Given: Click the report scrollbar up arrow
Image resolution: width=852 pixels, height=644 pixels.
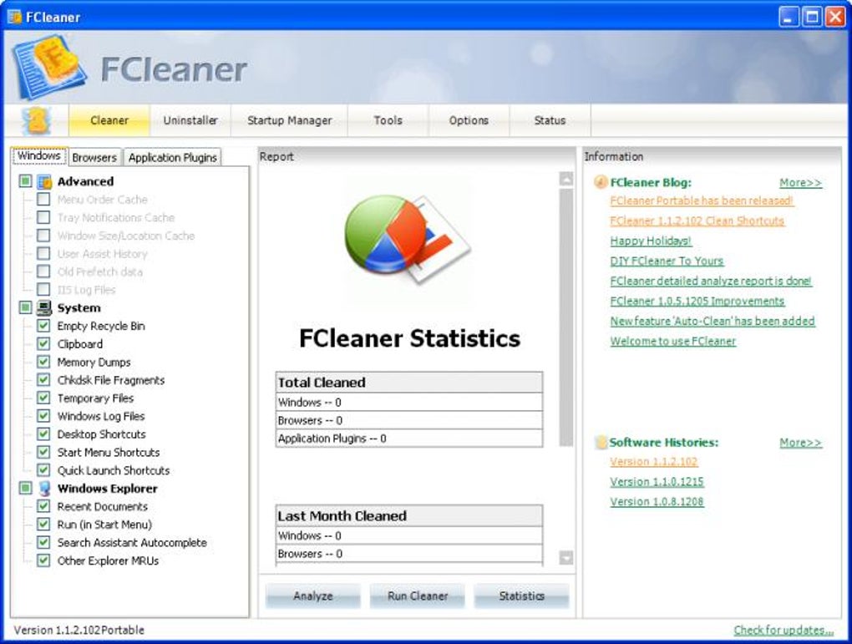Looking at the screenshot, I should click(566, 179).
